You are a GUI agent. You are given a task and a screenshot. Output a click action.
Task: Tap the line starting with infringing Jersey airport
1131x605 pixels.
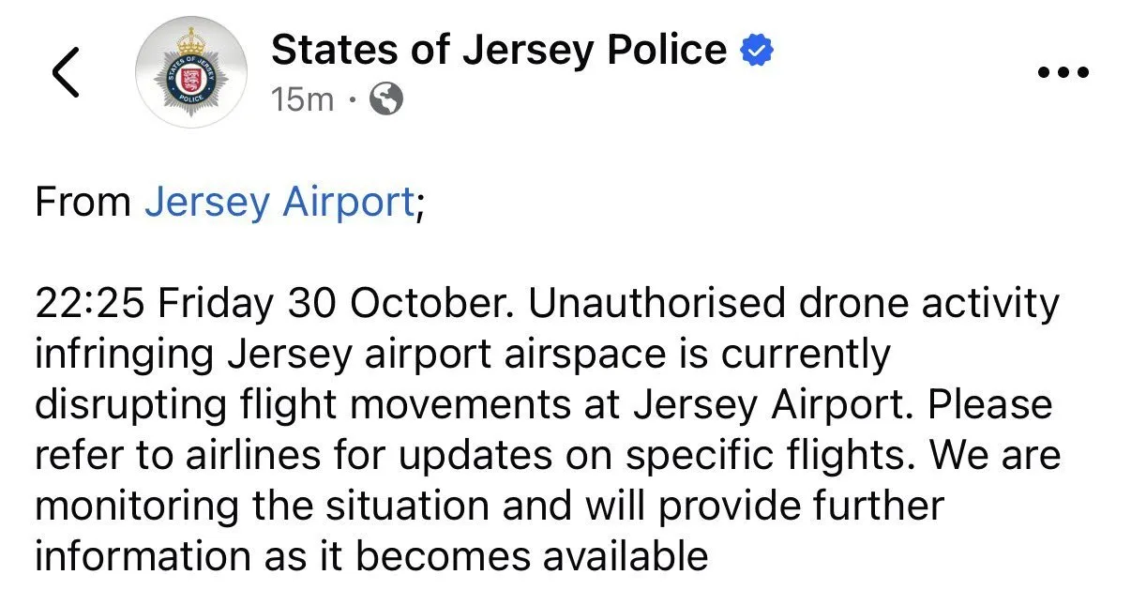(461, 355)
